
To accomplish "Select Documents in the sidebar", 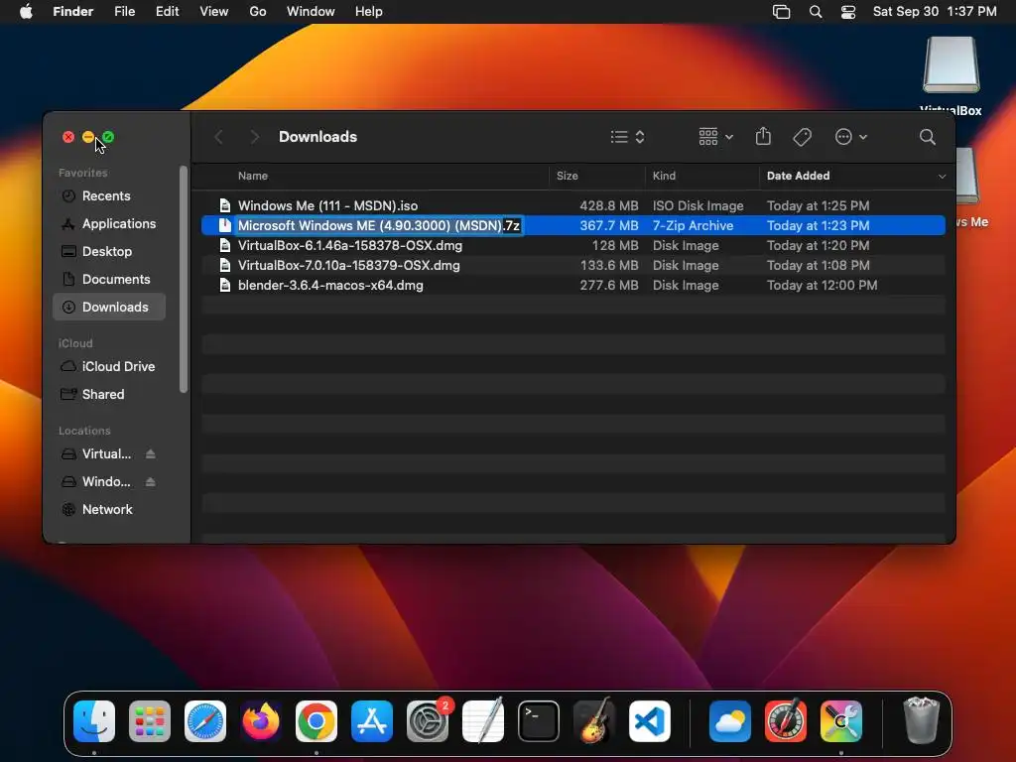I will tap(109, 279).
